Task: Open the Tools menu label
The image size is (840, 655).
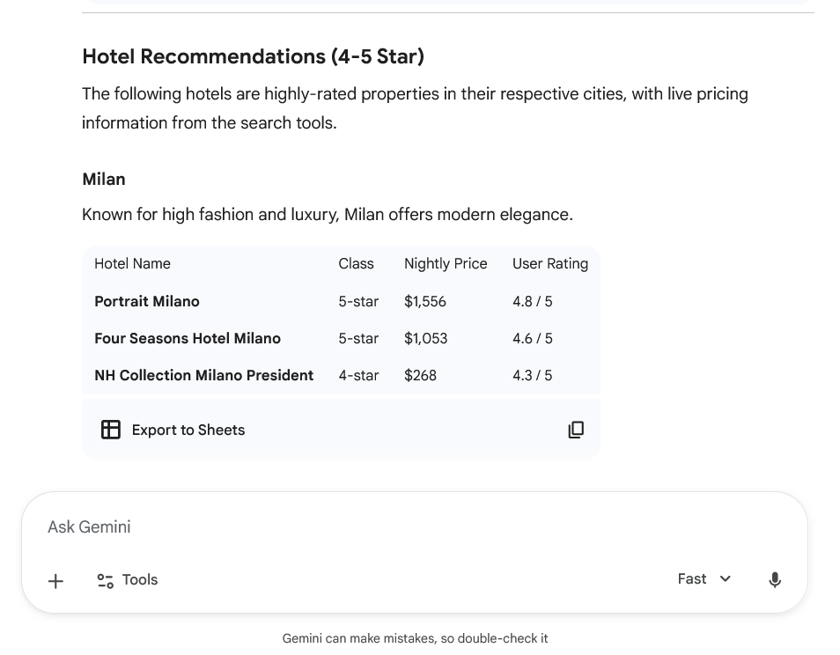Action: point(140,579)
